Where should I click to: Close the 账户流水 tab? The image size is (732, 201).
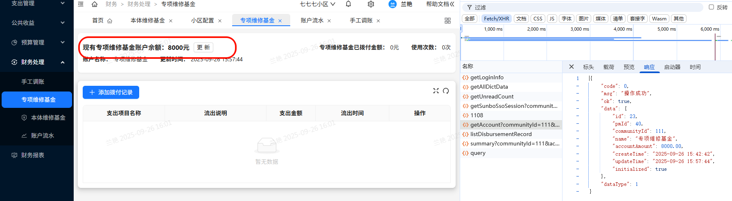[x=329, y=21]
